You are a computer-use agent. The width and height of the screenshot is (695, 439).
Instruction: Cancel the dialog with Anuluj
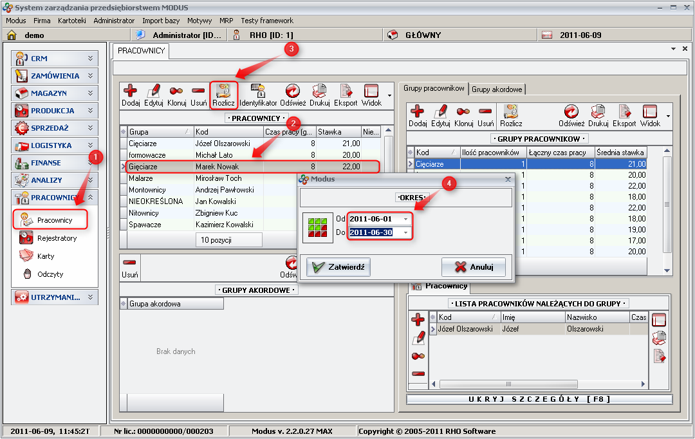pos(473,267)
